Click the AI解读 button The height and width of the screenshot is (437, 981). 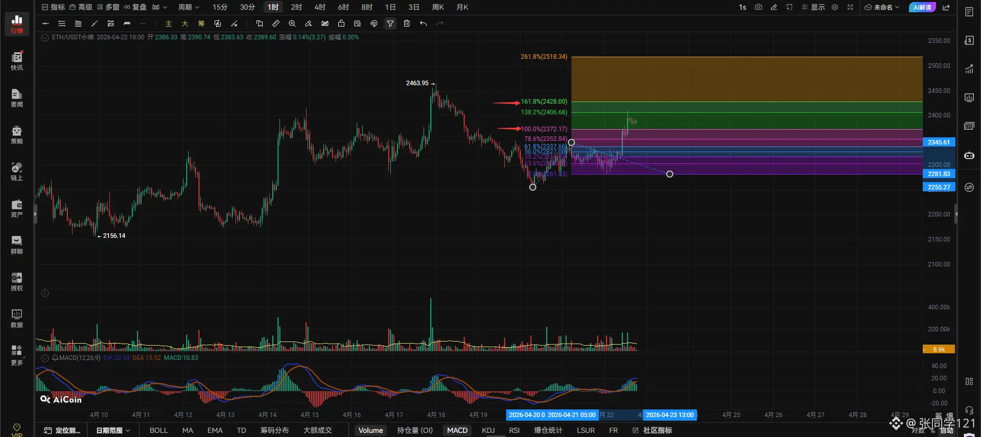click(x=922, y=7)
